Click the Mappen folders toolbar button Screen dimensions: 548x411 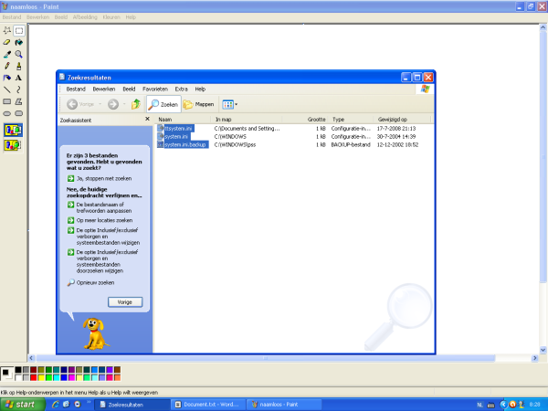click(199, 104)
